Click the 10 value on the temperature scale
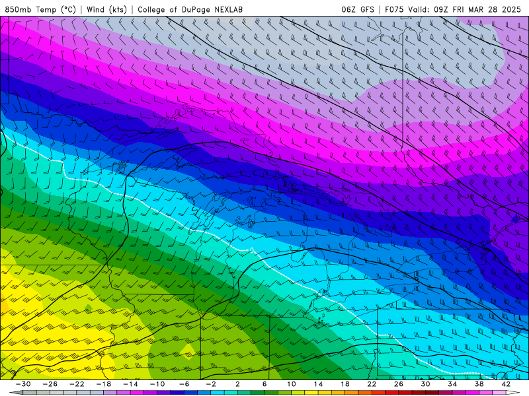The height and width of the screenshot is (396, 529). [x=292, y=384]
